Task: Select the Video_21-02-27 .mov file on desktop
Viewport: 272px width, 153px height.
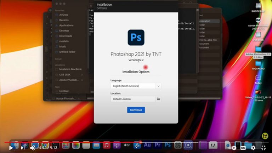Action: [258, 95]
